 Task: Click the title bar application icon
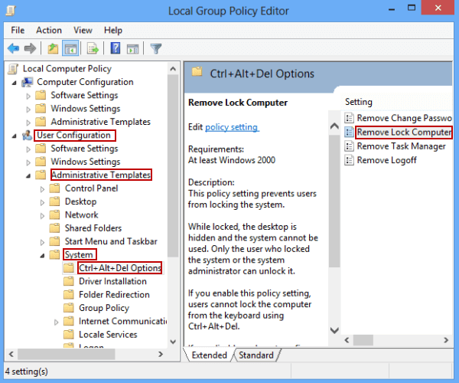point(11,11)
